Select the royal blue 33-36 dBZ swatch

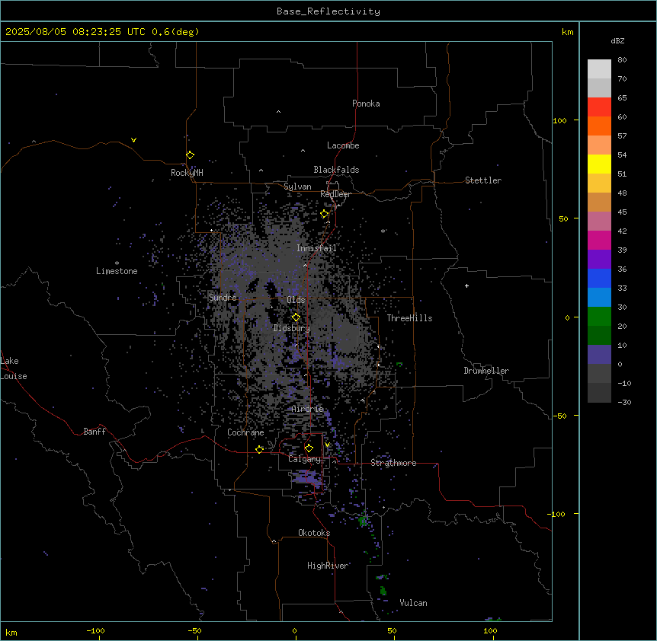point(599,278)
